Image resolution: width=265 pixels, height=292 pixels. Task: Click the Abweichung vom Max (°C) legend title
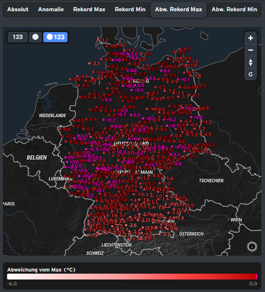(x=41, y=269)
